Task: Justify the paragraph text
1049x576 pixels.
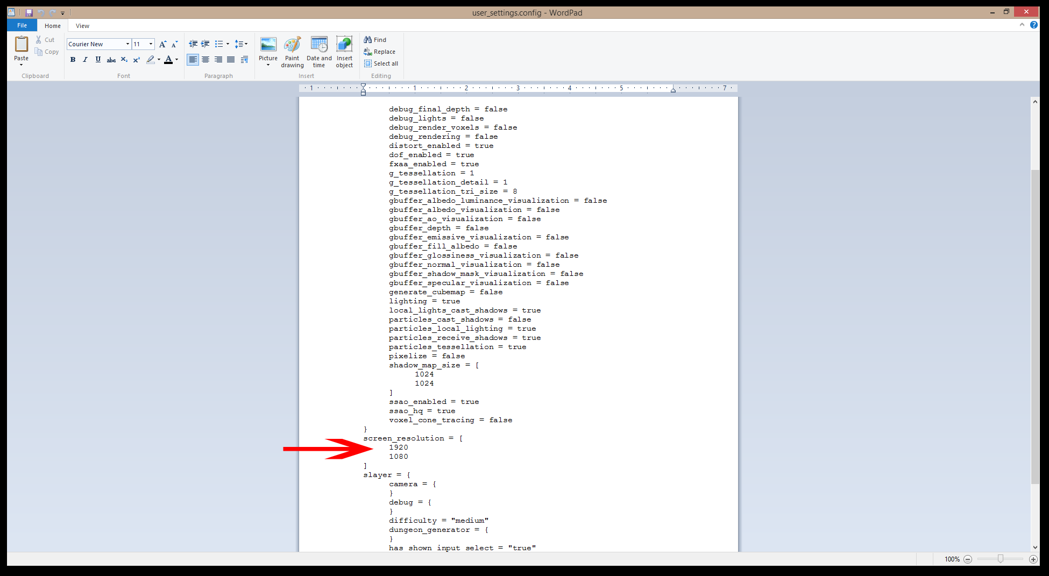Action: click(x=231, y=60)
